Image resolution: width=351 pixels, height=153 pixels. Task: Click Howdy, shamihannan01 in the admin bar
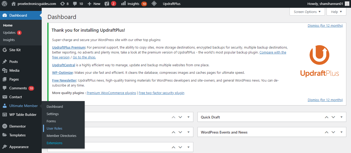[335, 4]
